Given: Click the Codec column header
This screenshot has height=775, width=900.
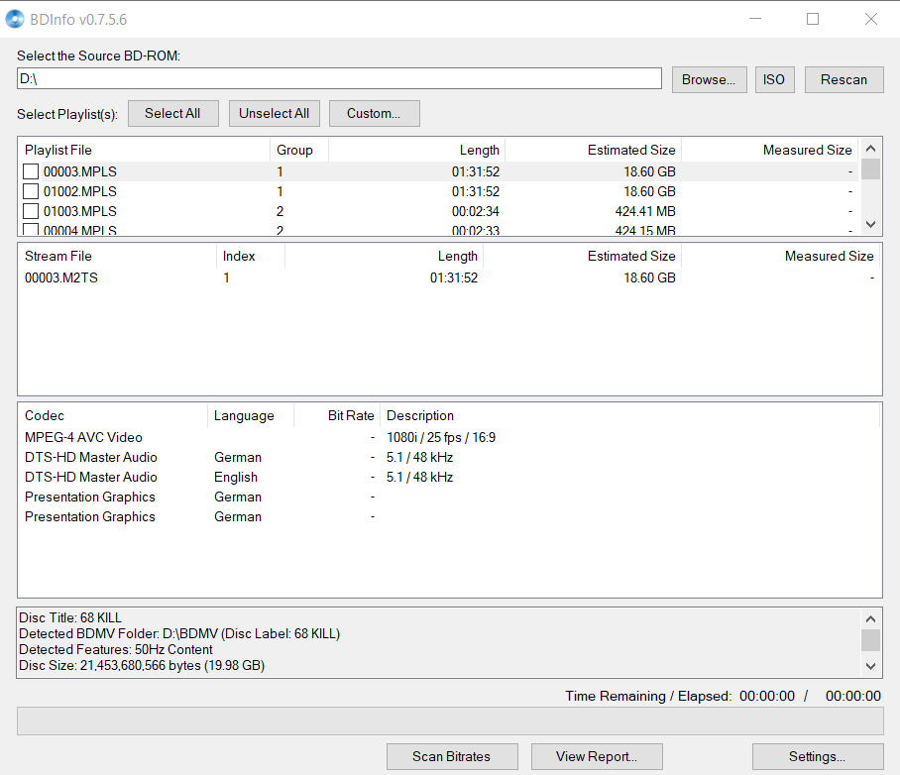Looking at the screenshot, I should 113,415.
